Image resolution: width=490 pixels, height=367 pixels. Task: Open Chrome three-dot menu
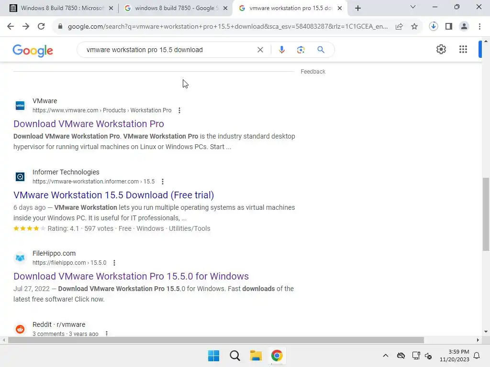[x=479, y=27]
